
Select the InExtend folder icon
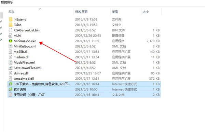[11, 19]
